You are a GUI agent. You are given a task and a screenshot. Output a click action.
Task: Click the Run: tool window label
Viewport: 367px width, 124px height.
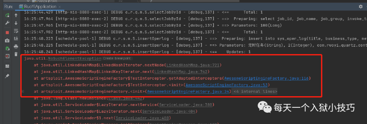(8, 6)
